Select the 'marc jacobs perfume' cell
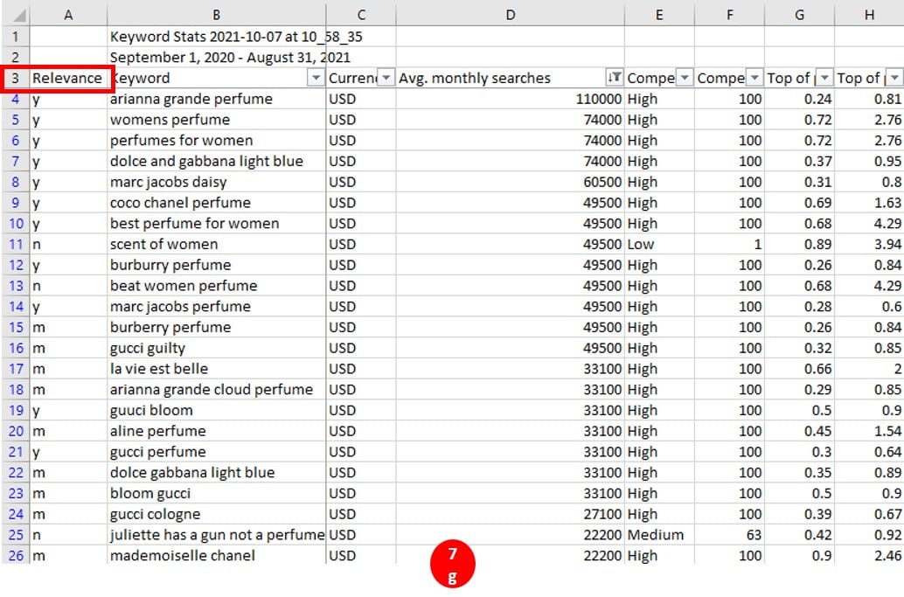Viewport: 904px width, 597px height. (216, 307)
